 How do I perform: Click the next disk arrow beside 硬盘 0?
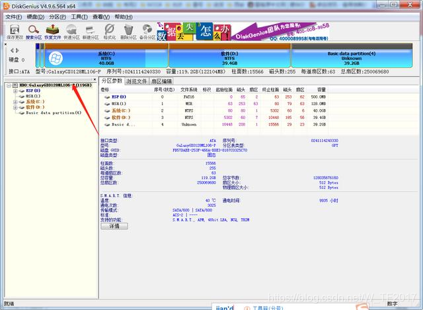click(18, 50)
